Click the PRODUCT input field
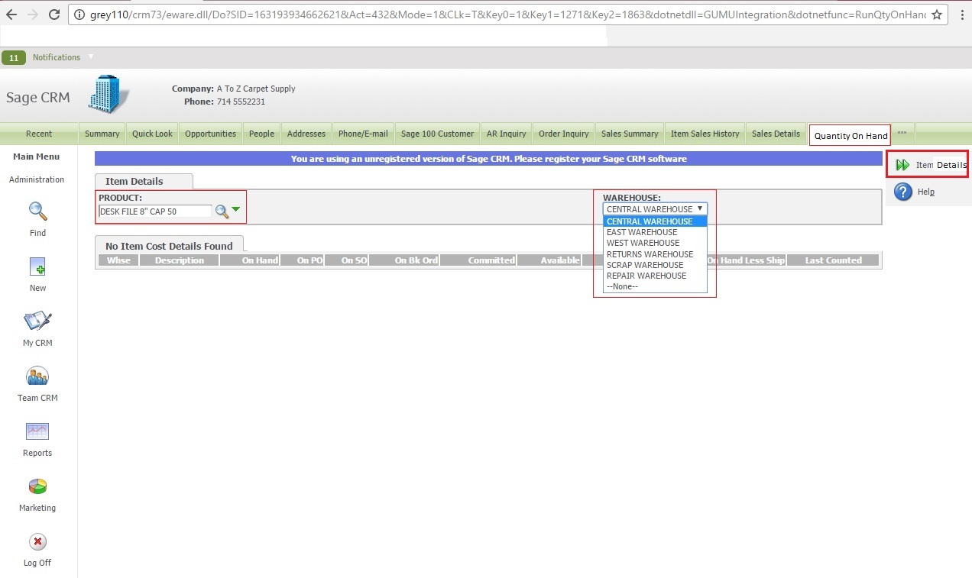 [155, 212]
